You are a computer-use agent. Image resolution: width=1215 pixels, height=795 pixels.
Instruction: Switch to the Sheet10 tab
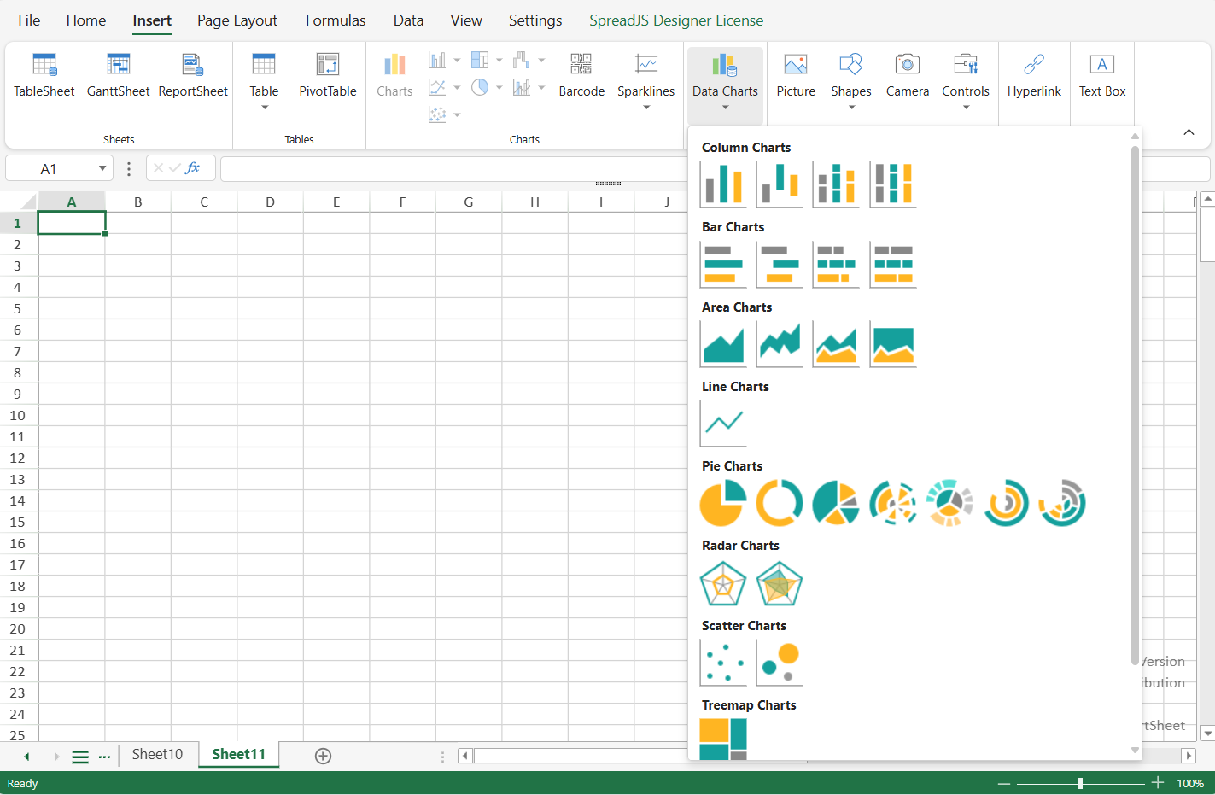pos(157,754)
